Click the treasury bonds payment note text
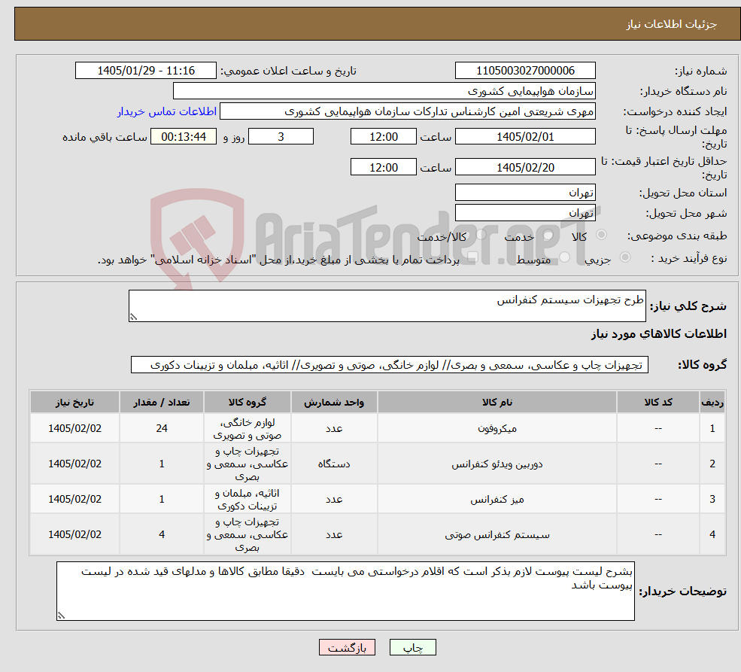Image resolution: width=741 pixels, height=672 pixels. click(278, 260)
